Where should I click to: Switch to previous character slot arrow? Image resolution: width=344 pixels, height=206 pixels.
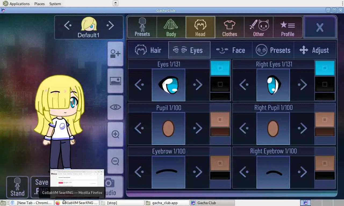[68, 25]
